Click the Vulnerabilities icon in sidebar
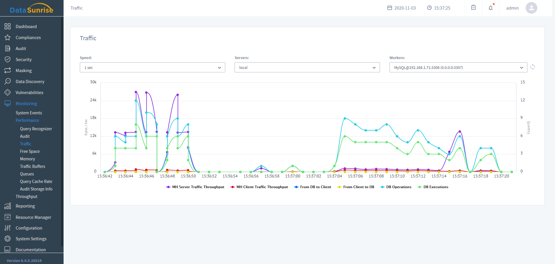The height and width of the screenshot is (264, 555). (8, 93)
